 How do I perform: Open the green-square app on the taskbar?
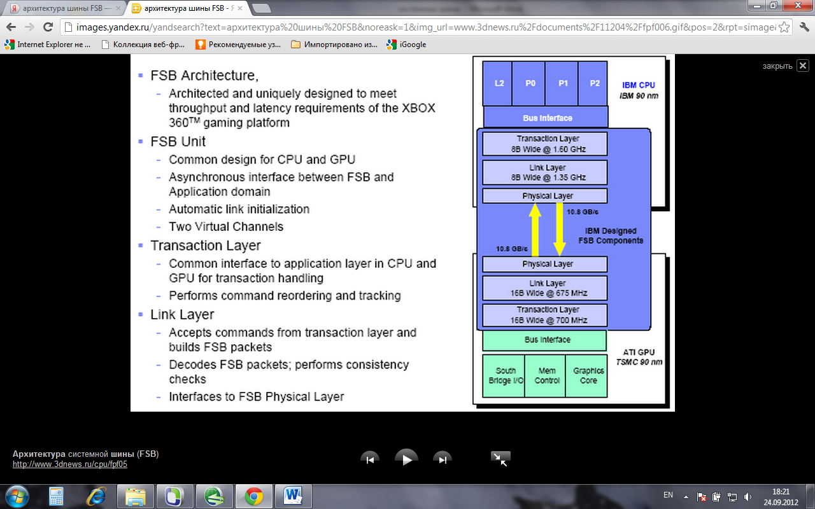click(175, 496)
